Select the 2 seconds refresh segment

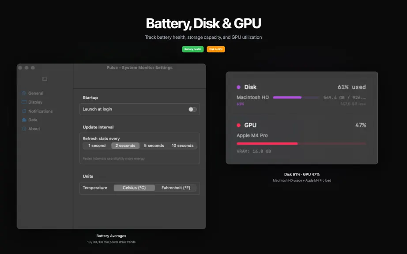125,146
